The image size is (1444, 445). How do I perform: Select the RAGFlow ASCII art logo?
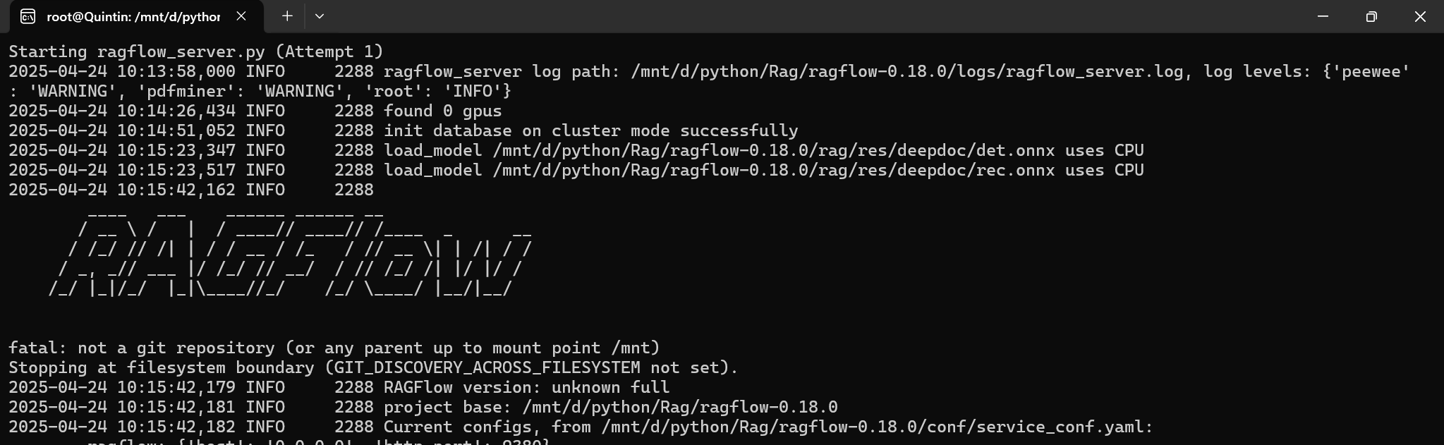click(282, 254)
